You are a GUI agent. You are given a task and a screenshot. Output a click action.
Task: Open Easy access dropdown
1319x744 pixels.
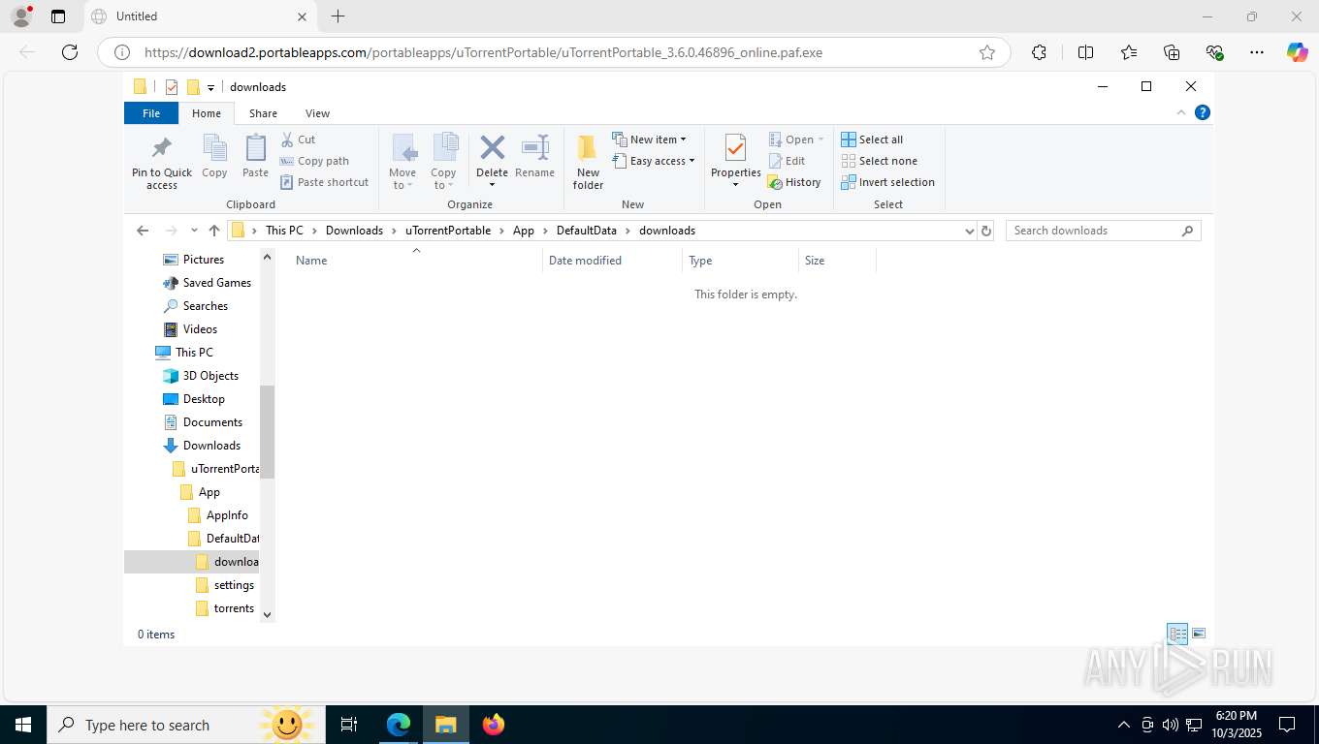(x=654, y=161)
